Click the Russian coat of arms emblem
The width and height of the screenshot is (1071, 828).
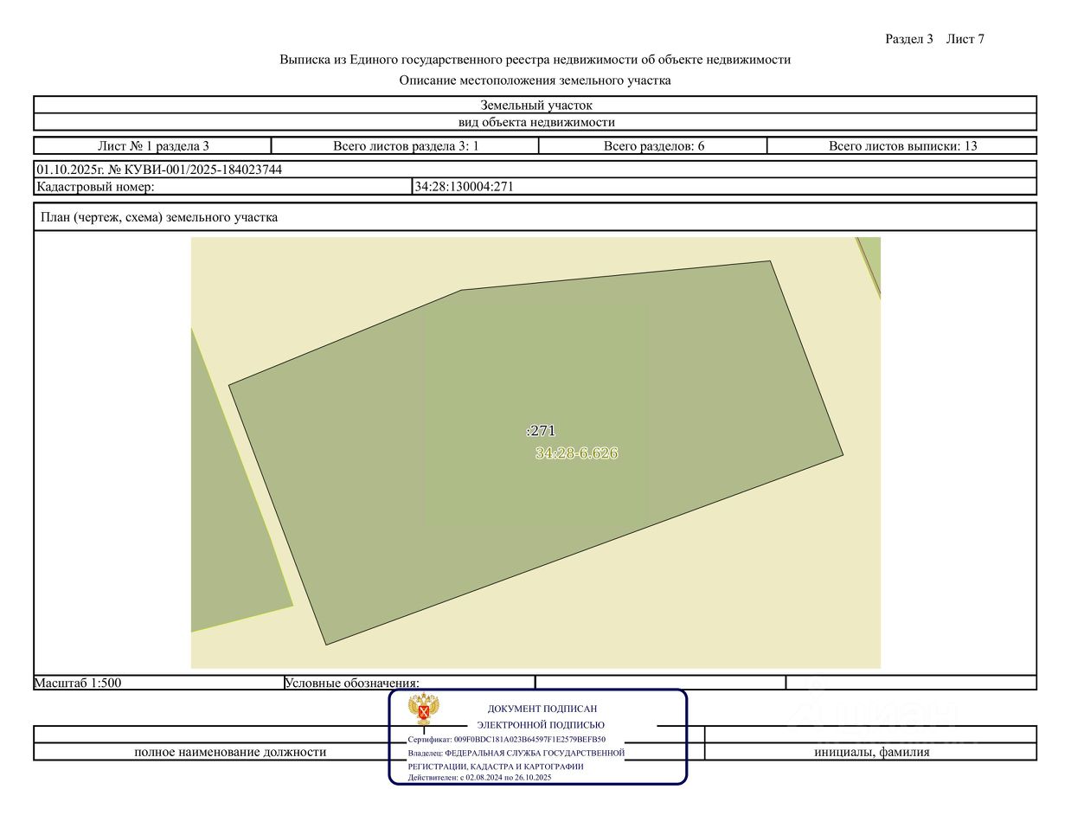pos(424,709)
